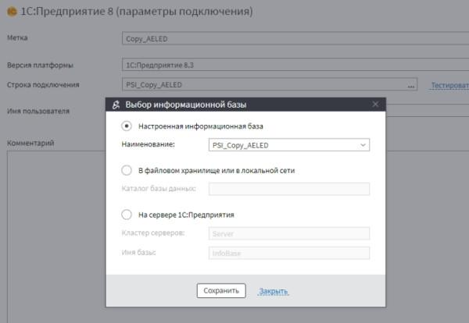The height and width of the screenshot is (323, 469).
Task: Click the Кластер серверов label
Action: [153, 232]
